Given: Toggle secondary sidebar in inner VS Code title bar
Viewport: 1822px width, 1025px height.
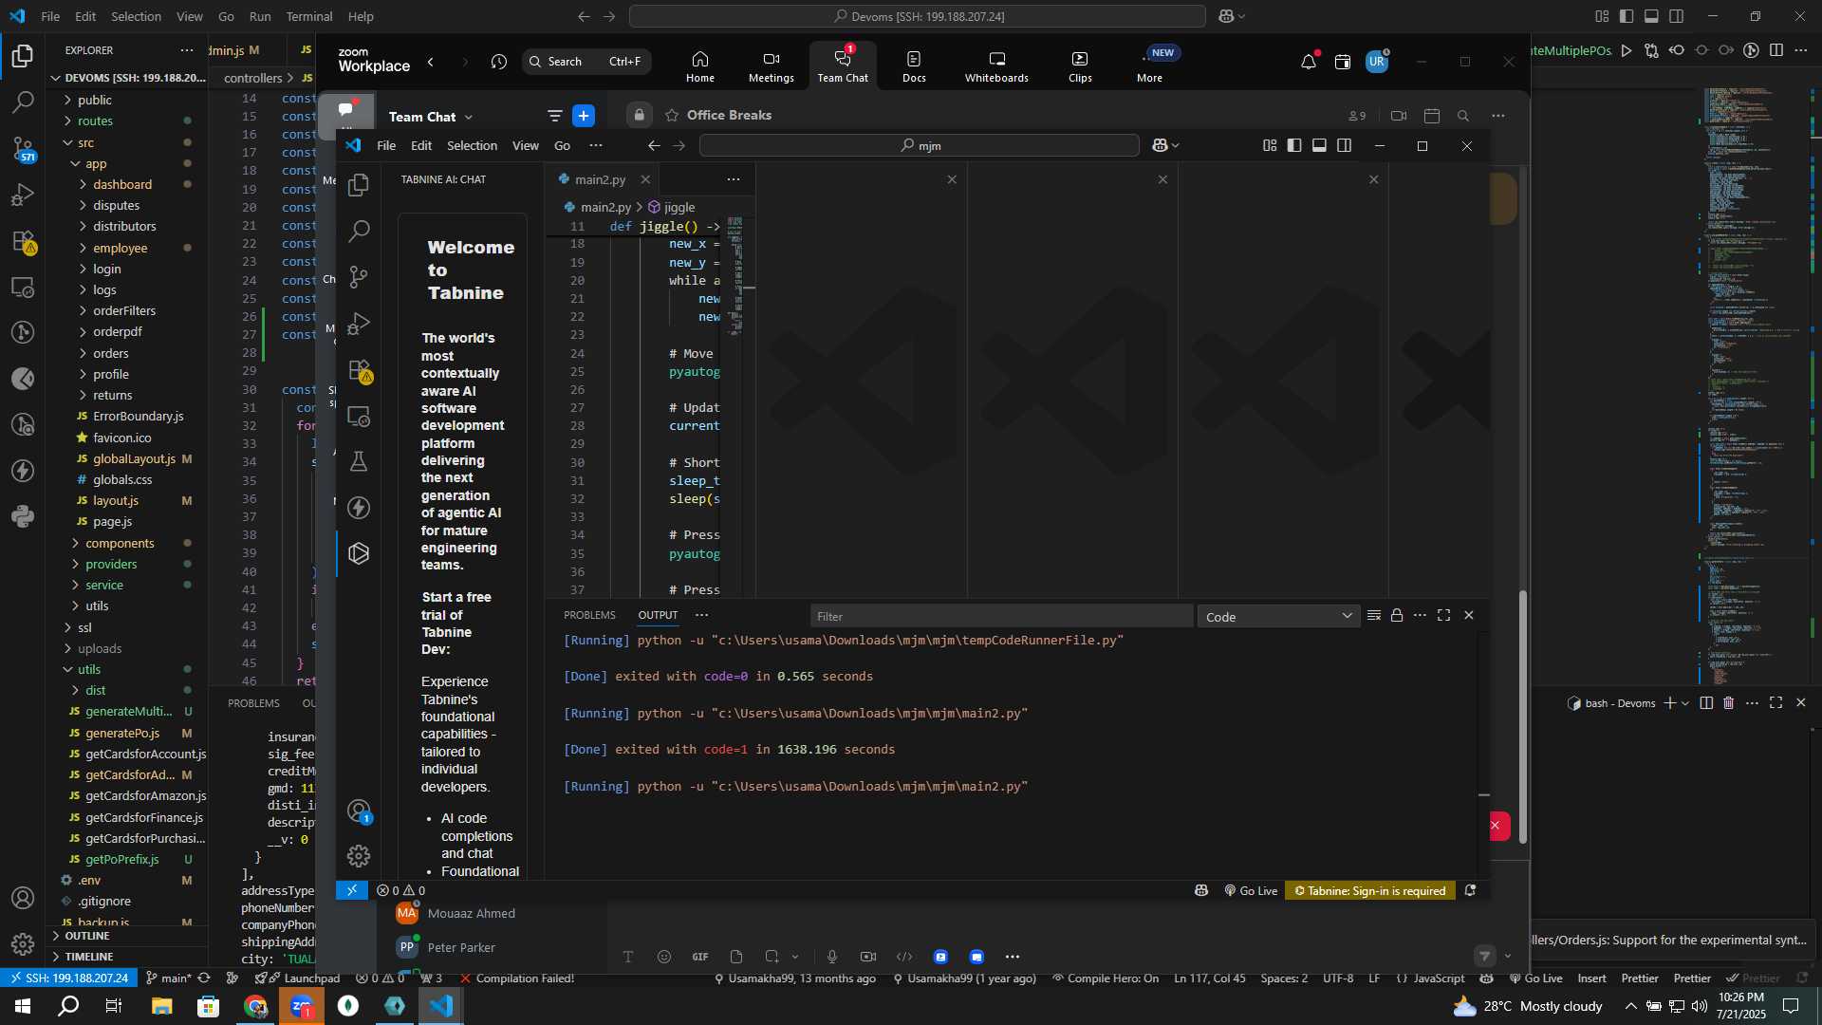Looking at the screenshot, I should pyautogui.click(x=1345, y=145).
